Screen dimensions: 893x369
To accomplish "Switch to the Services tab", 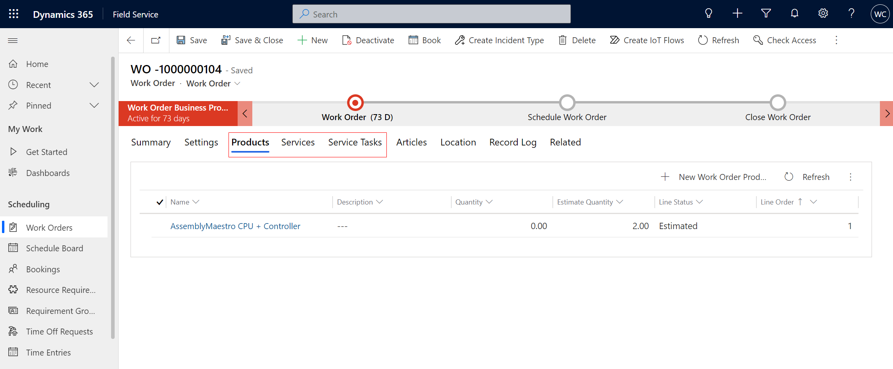I will click(298, 142).
